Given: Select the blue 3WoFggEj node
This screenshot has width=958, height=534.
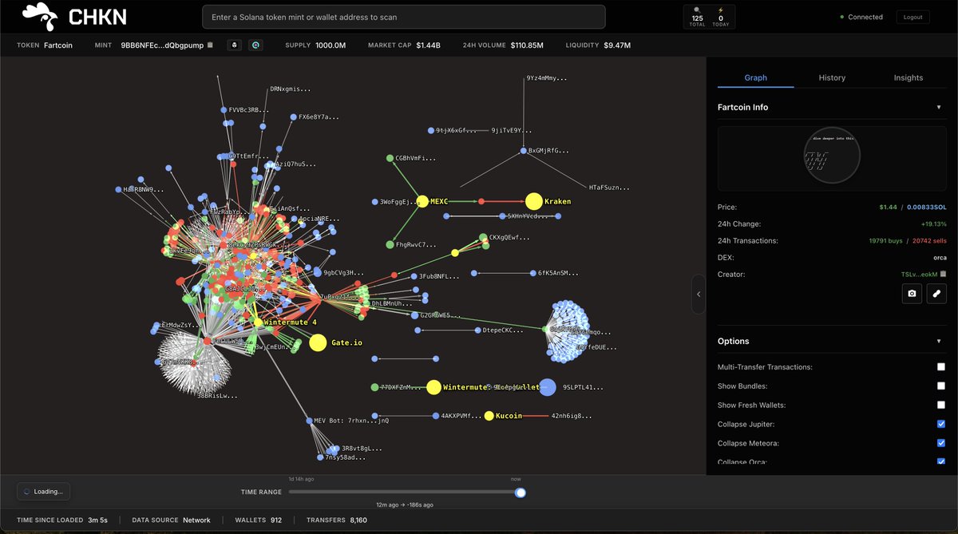Looking at the screenshot, I should (375, 202).
